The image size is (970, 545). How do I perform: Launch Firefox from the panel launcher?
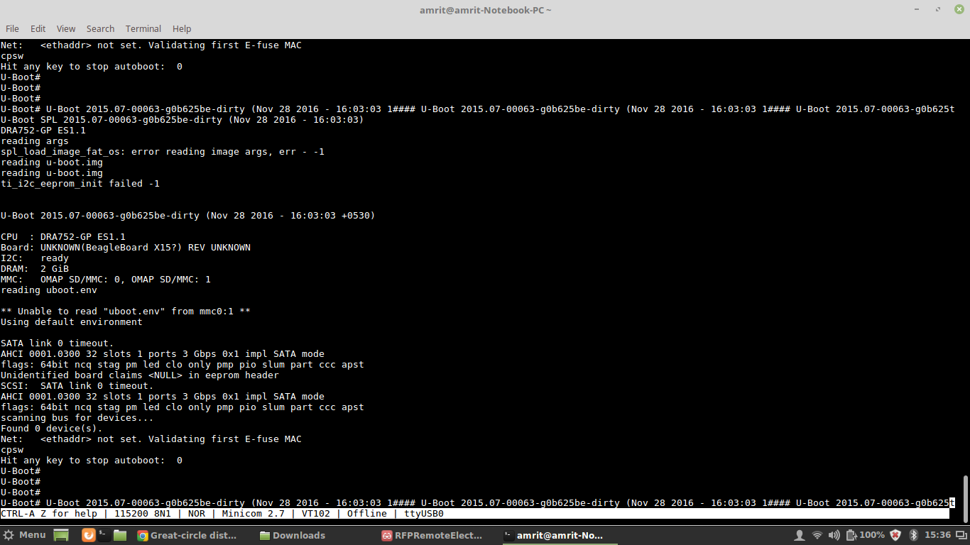[x=88, y=535]
